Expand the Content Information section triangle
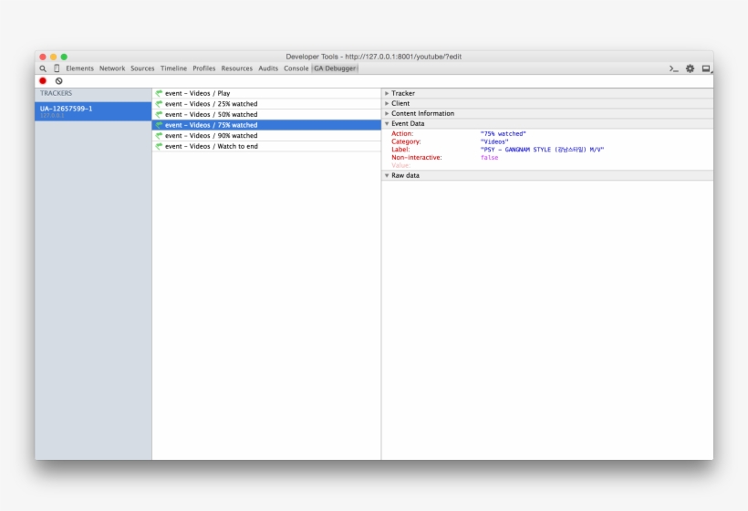 tap(387, 113)
